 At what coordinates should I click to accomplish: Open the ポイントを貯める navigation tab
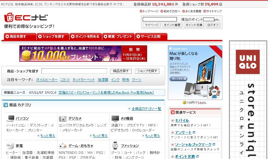point(86,36)
